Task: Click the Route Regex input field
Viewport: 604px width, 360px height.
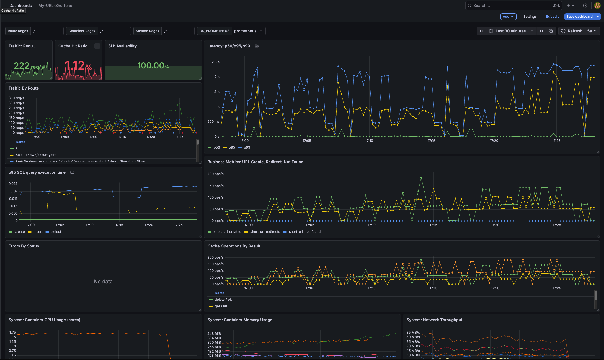Action: [47, 31]
